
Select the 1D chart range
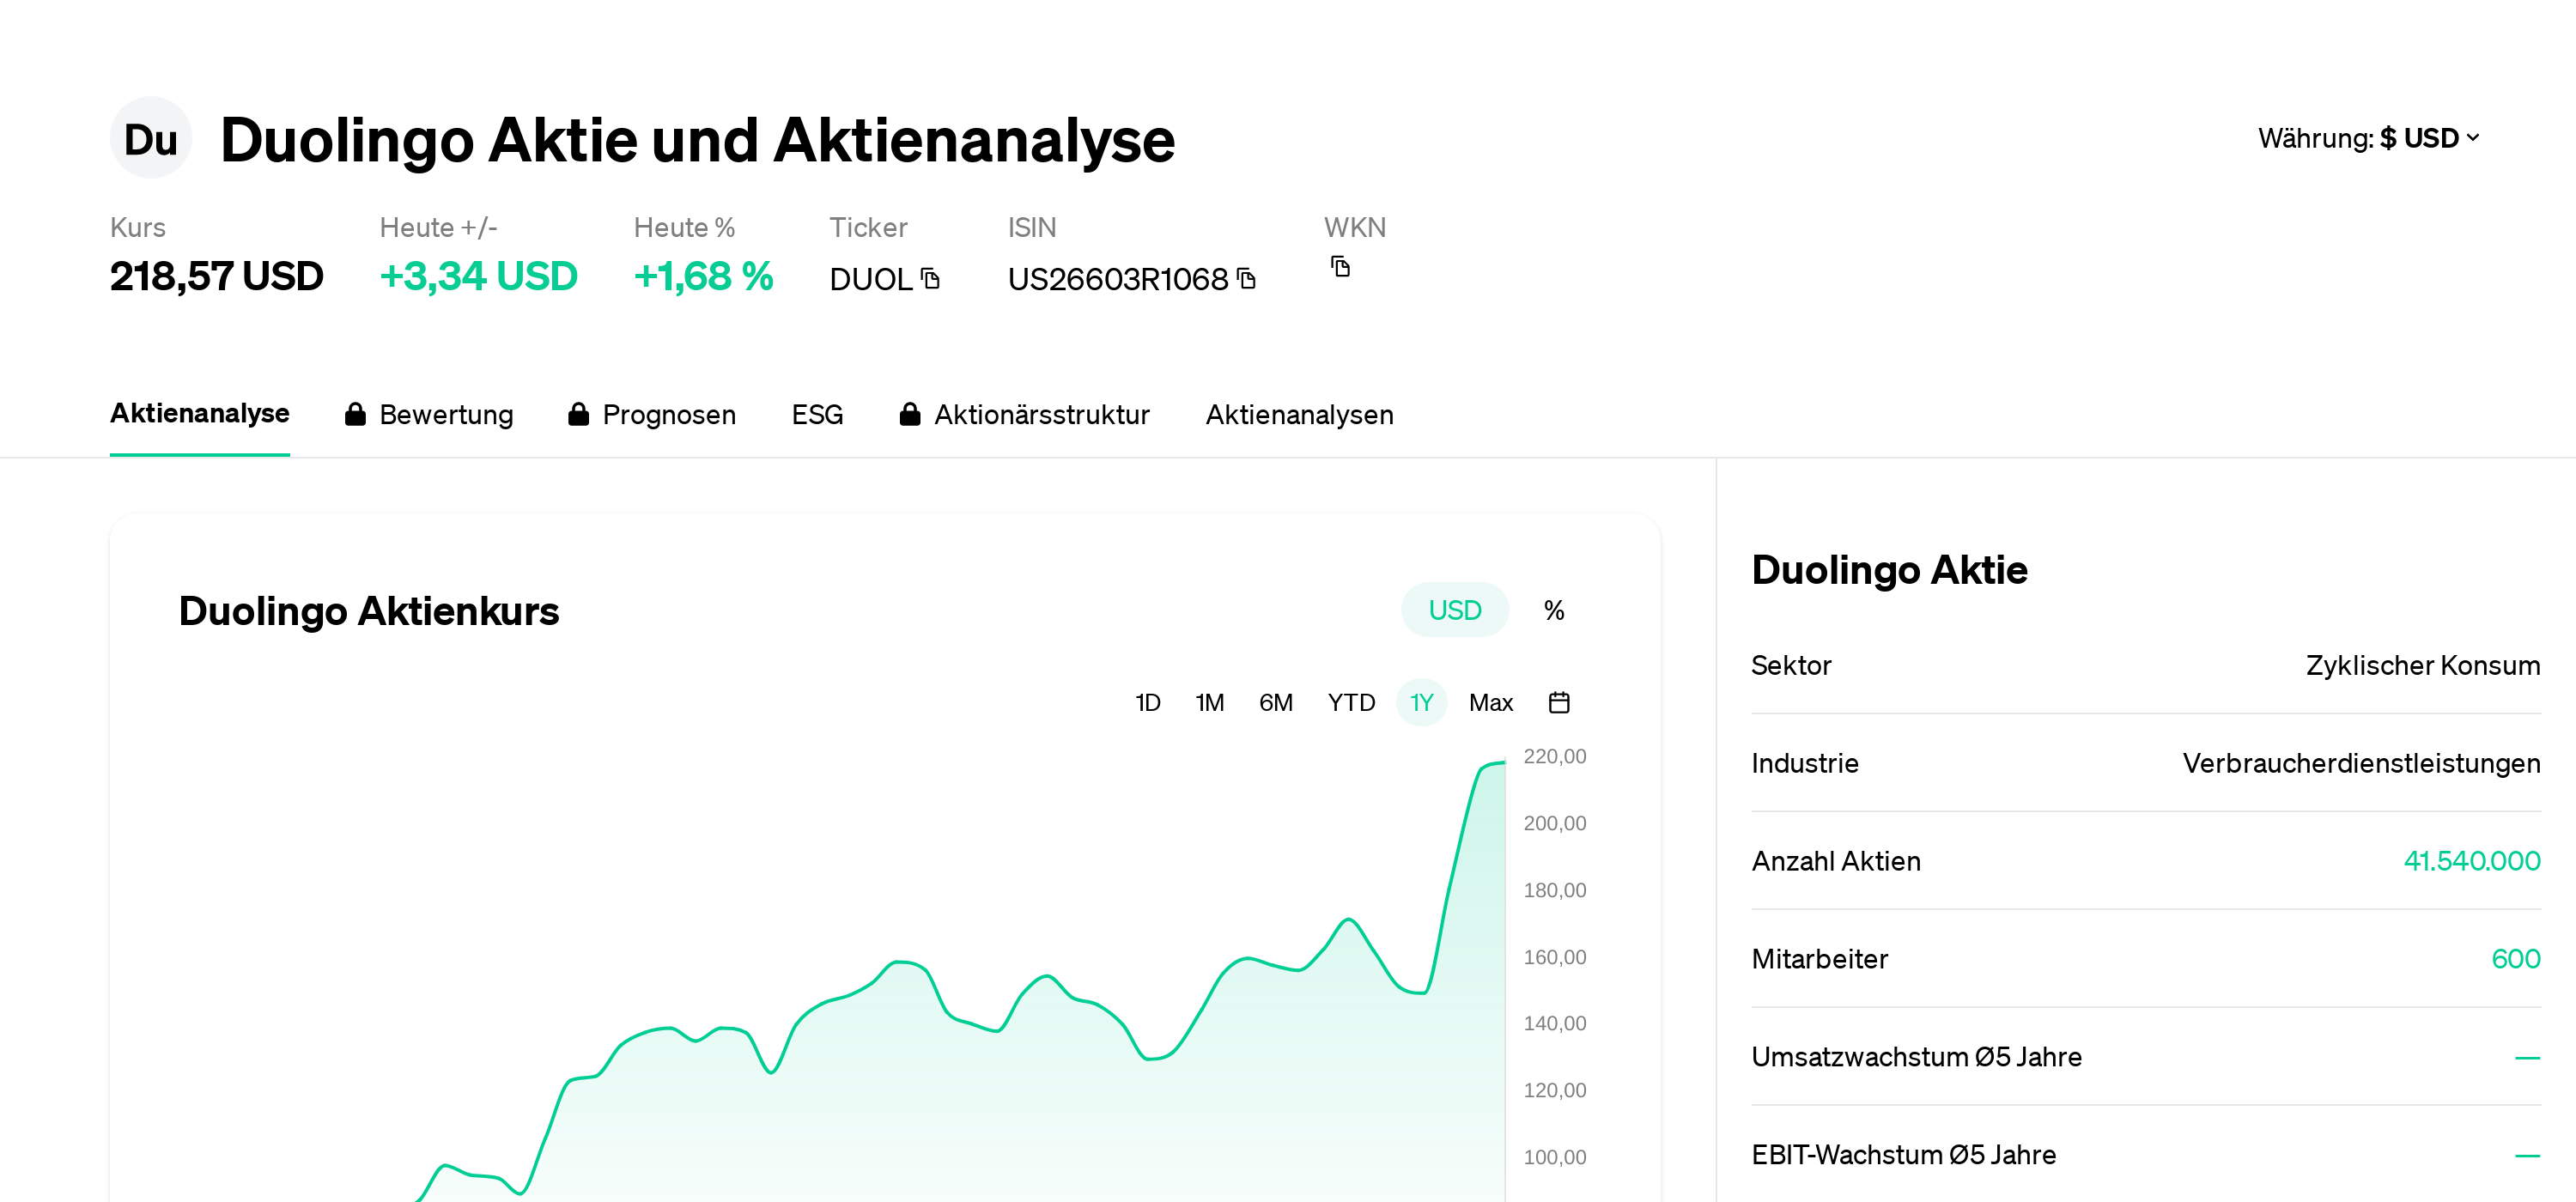coord(1147,702)
